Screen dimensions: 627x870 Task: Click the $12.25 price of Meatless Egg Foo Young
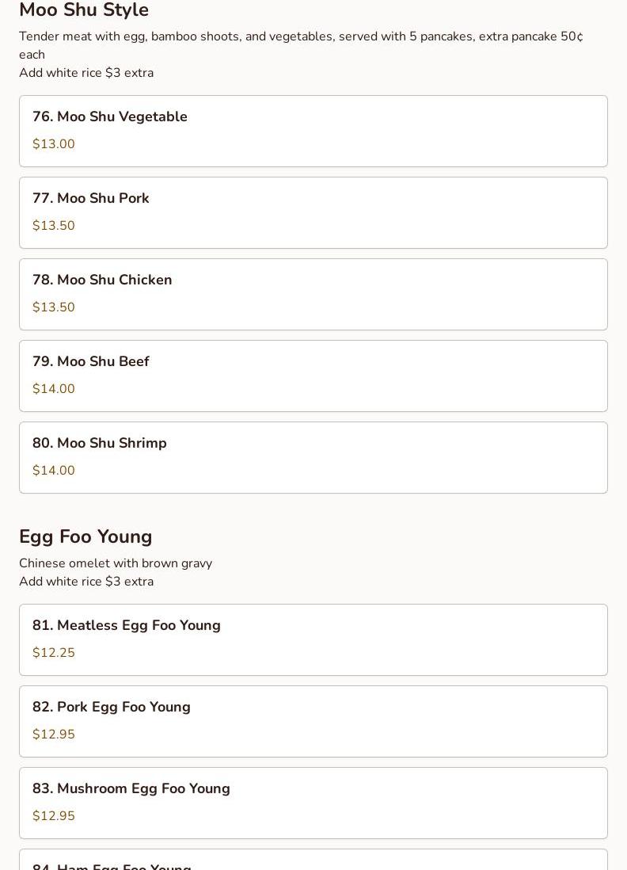53,653
